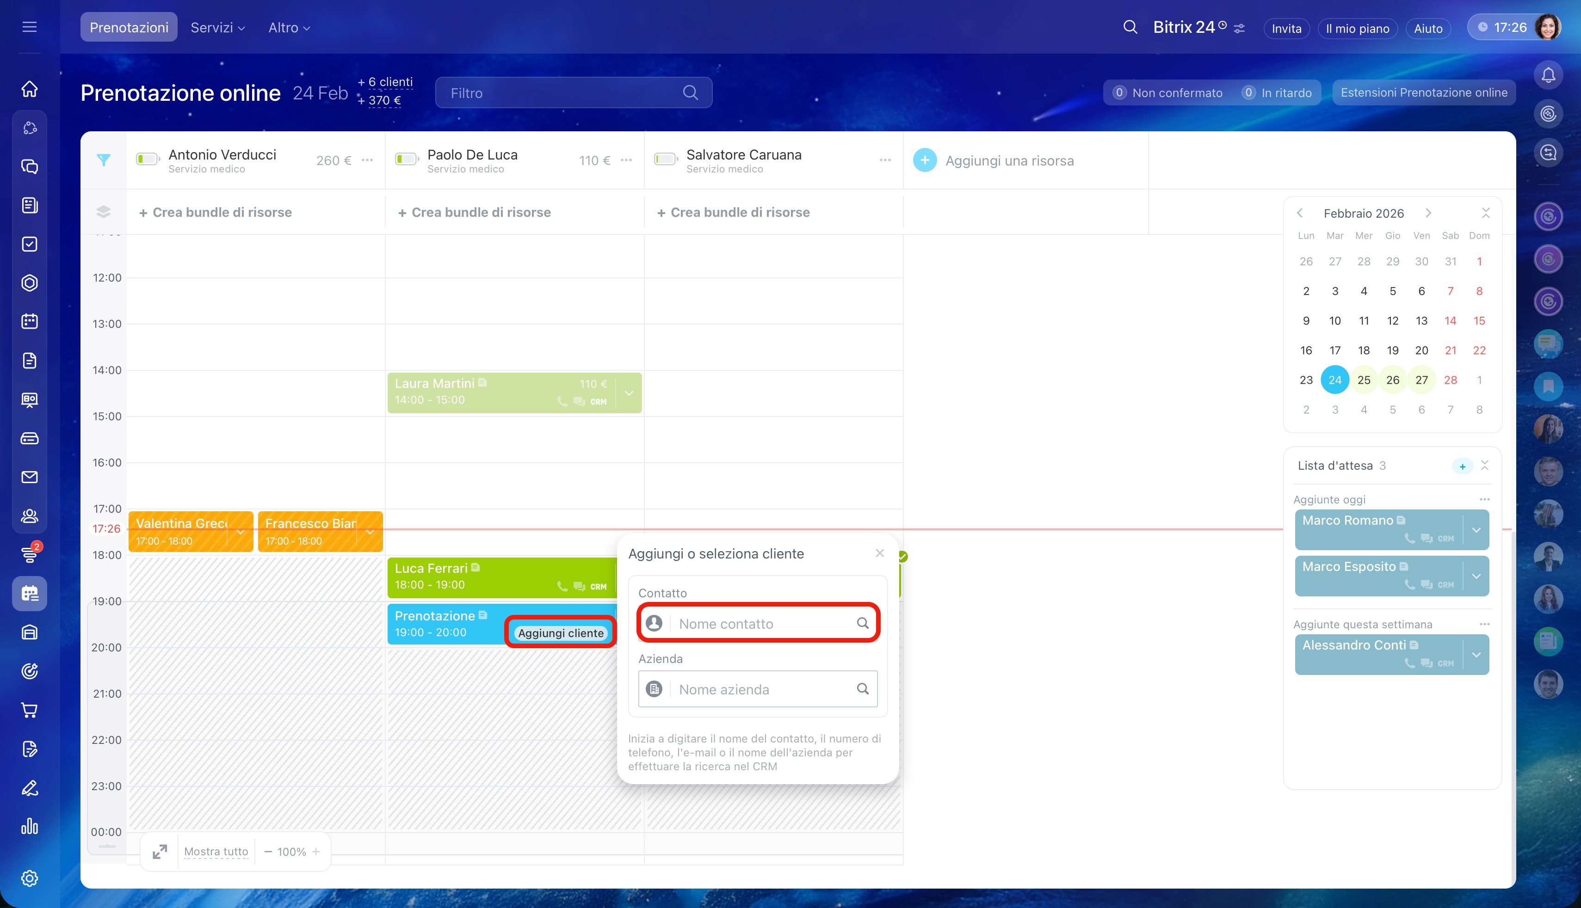1581x908 pixels.
Task: Expand Marco Romano waitlist card chevron
Action: pos(1476,530)
